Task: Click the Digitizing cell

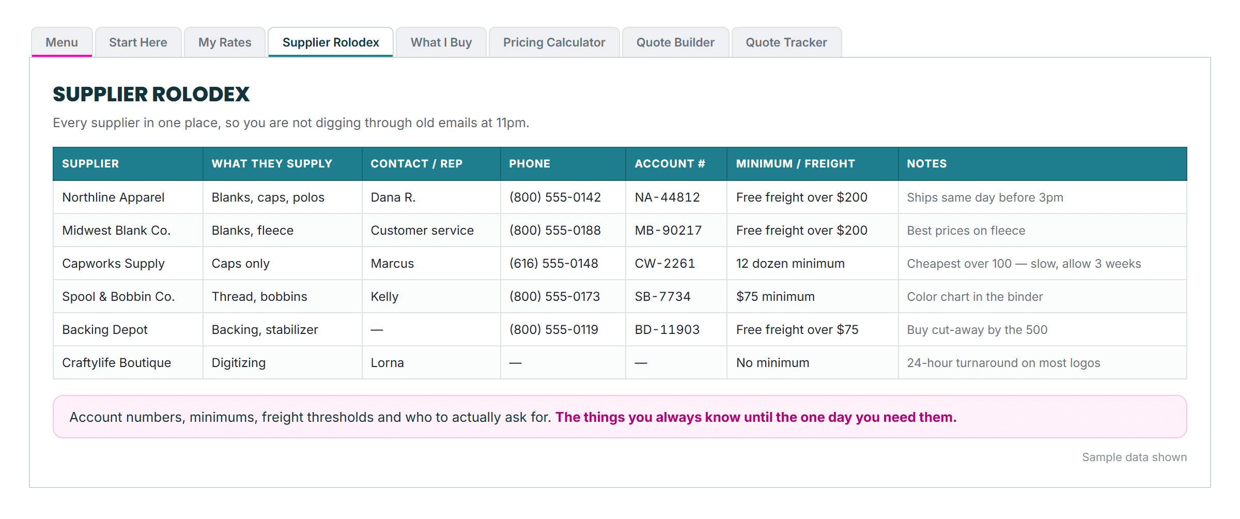Action: (283, 363)
